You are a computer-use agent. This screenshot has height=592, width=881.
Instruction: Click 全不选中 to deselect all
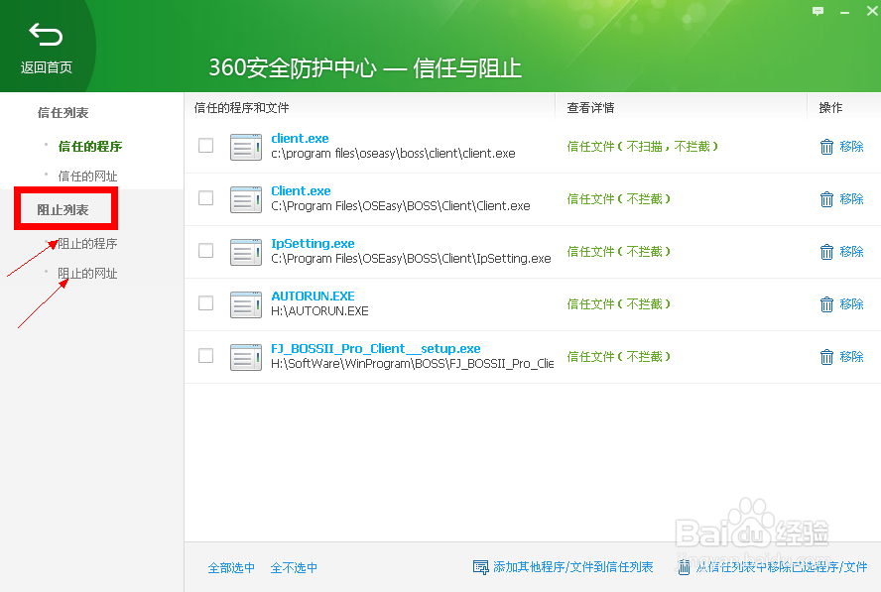click(294, 568)
